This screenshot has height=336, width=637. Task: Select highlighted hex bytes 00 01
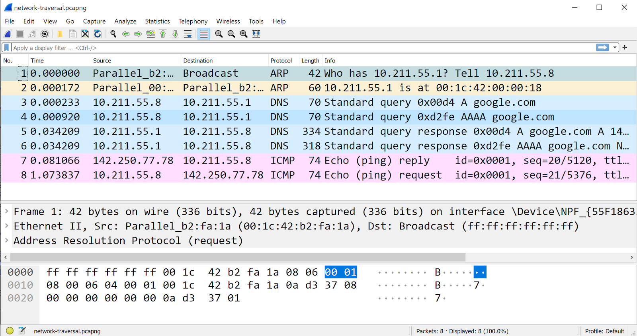(341, 272)
